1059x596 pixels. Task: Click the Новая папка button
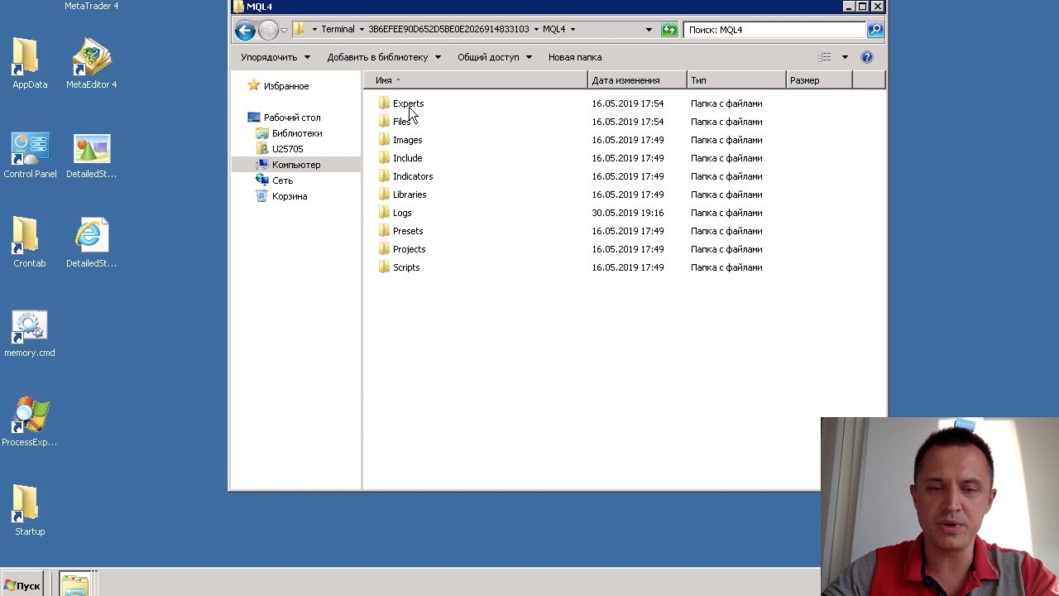(x=575, y=57)
